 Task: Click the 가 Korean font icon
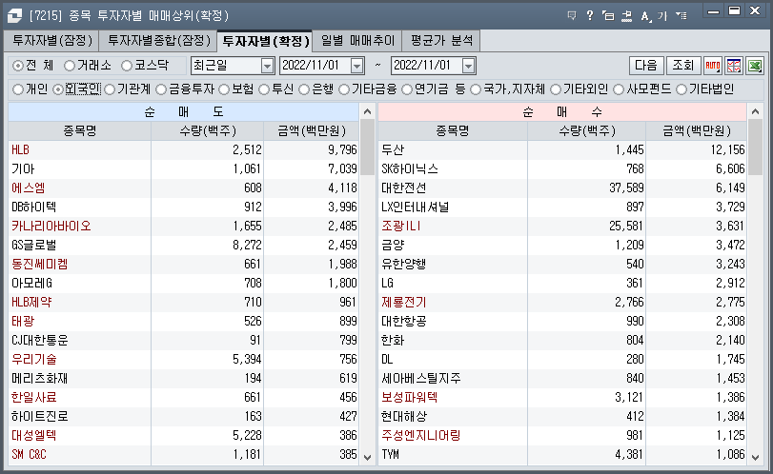[662, 16]
